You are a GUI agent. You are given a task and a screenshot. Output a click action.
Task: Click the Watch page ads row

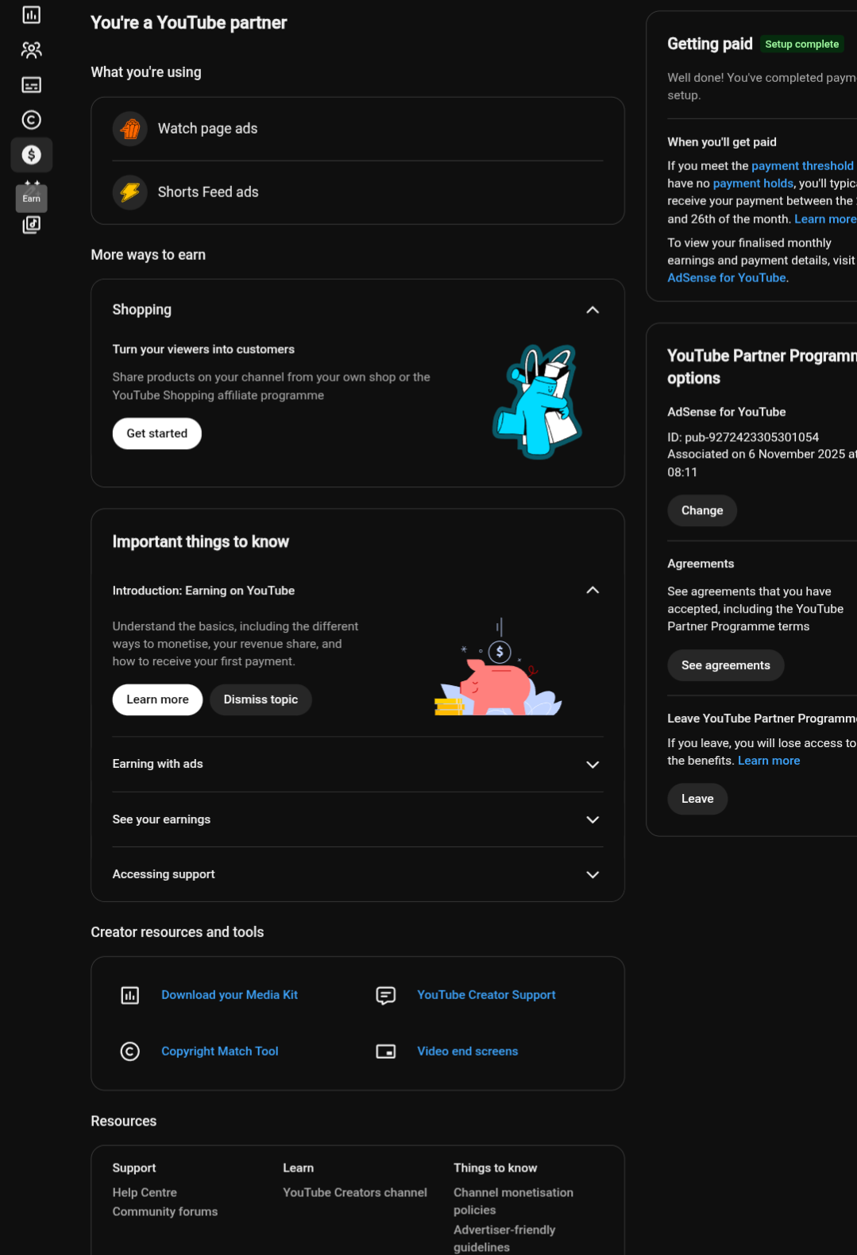[x=358, y=129]
